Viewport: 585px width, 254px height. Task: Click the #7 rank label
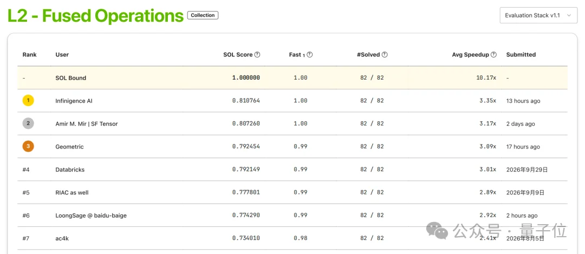26,239
